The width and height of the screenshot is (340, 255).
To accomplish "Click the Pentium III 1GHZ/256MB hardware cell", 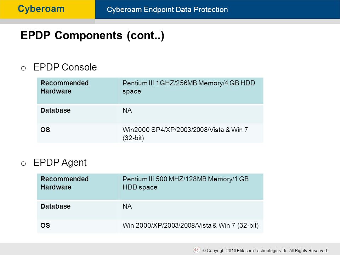I will click(191, 91).
